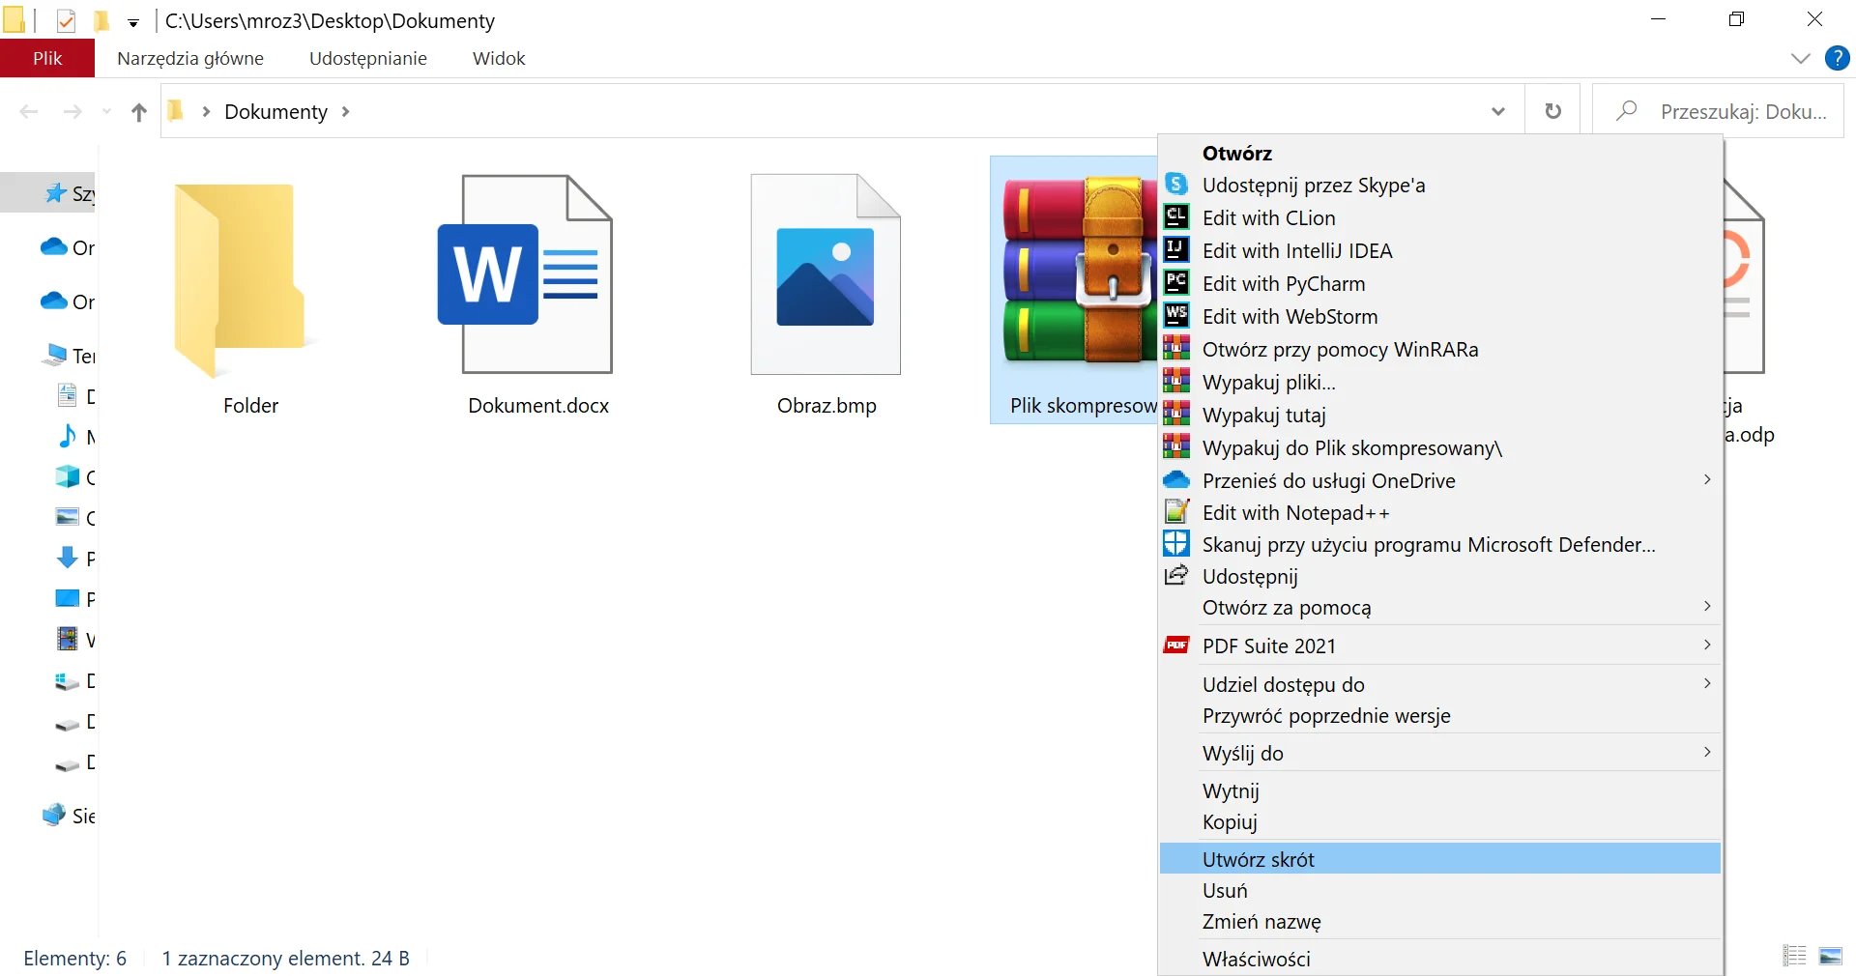This screenshot has height=976, width=1856.
Task: Click the Dokumenty breadcrumb segment
Action: pos(275,112)
